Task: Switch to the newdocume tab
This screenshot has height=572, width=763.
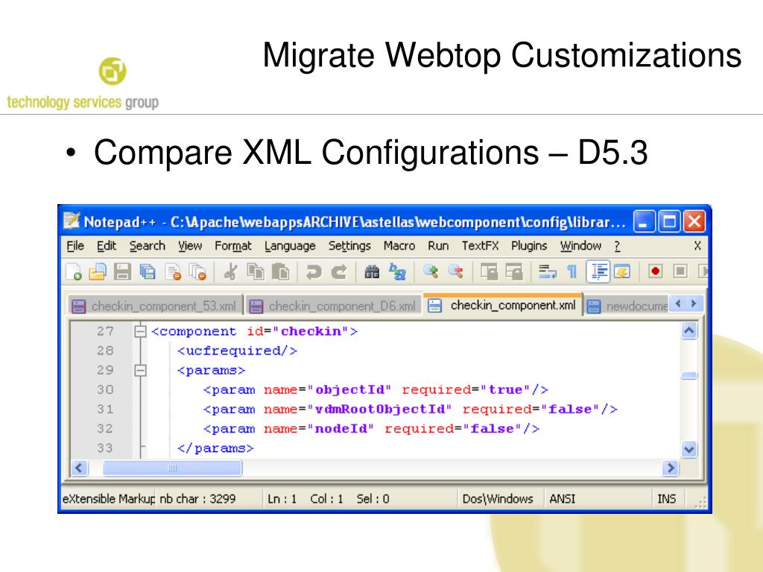Action: point(627,306)
